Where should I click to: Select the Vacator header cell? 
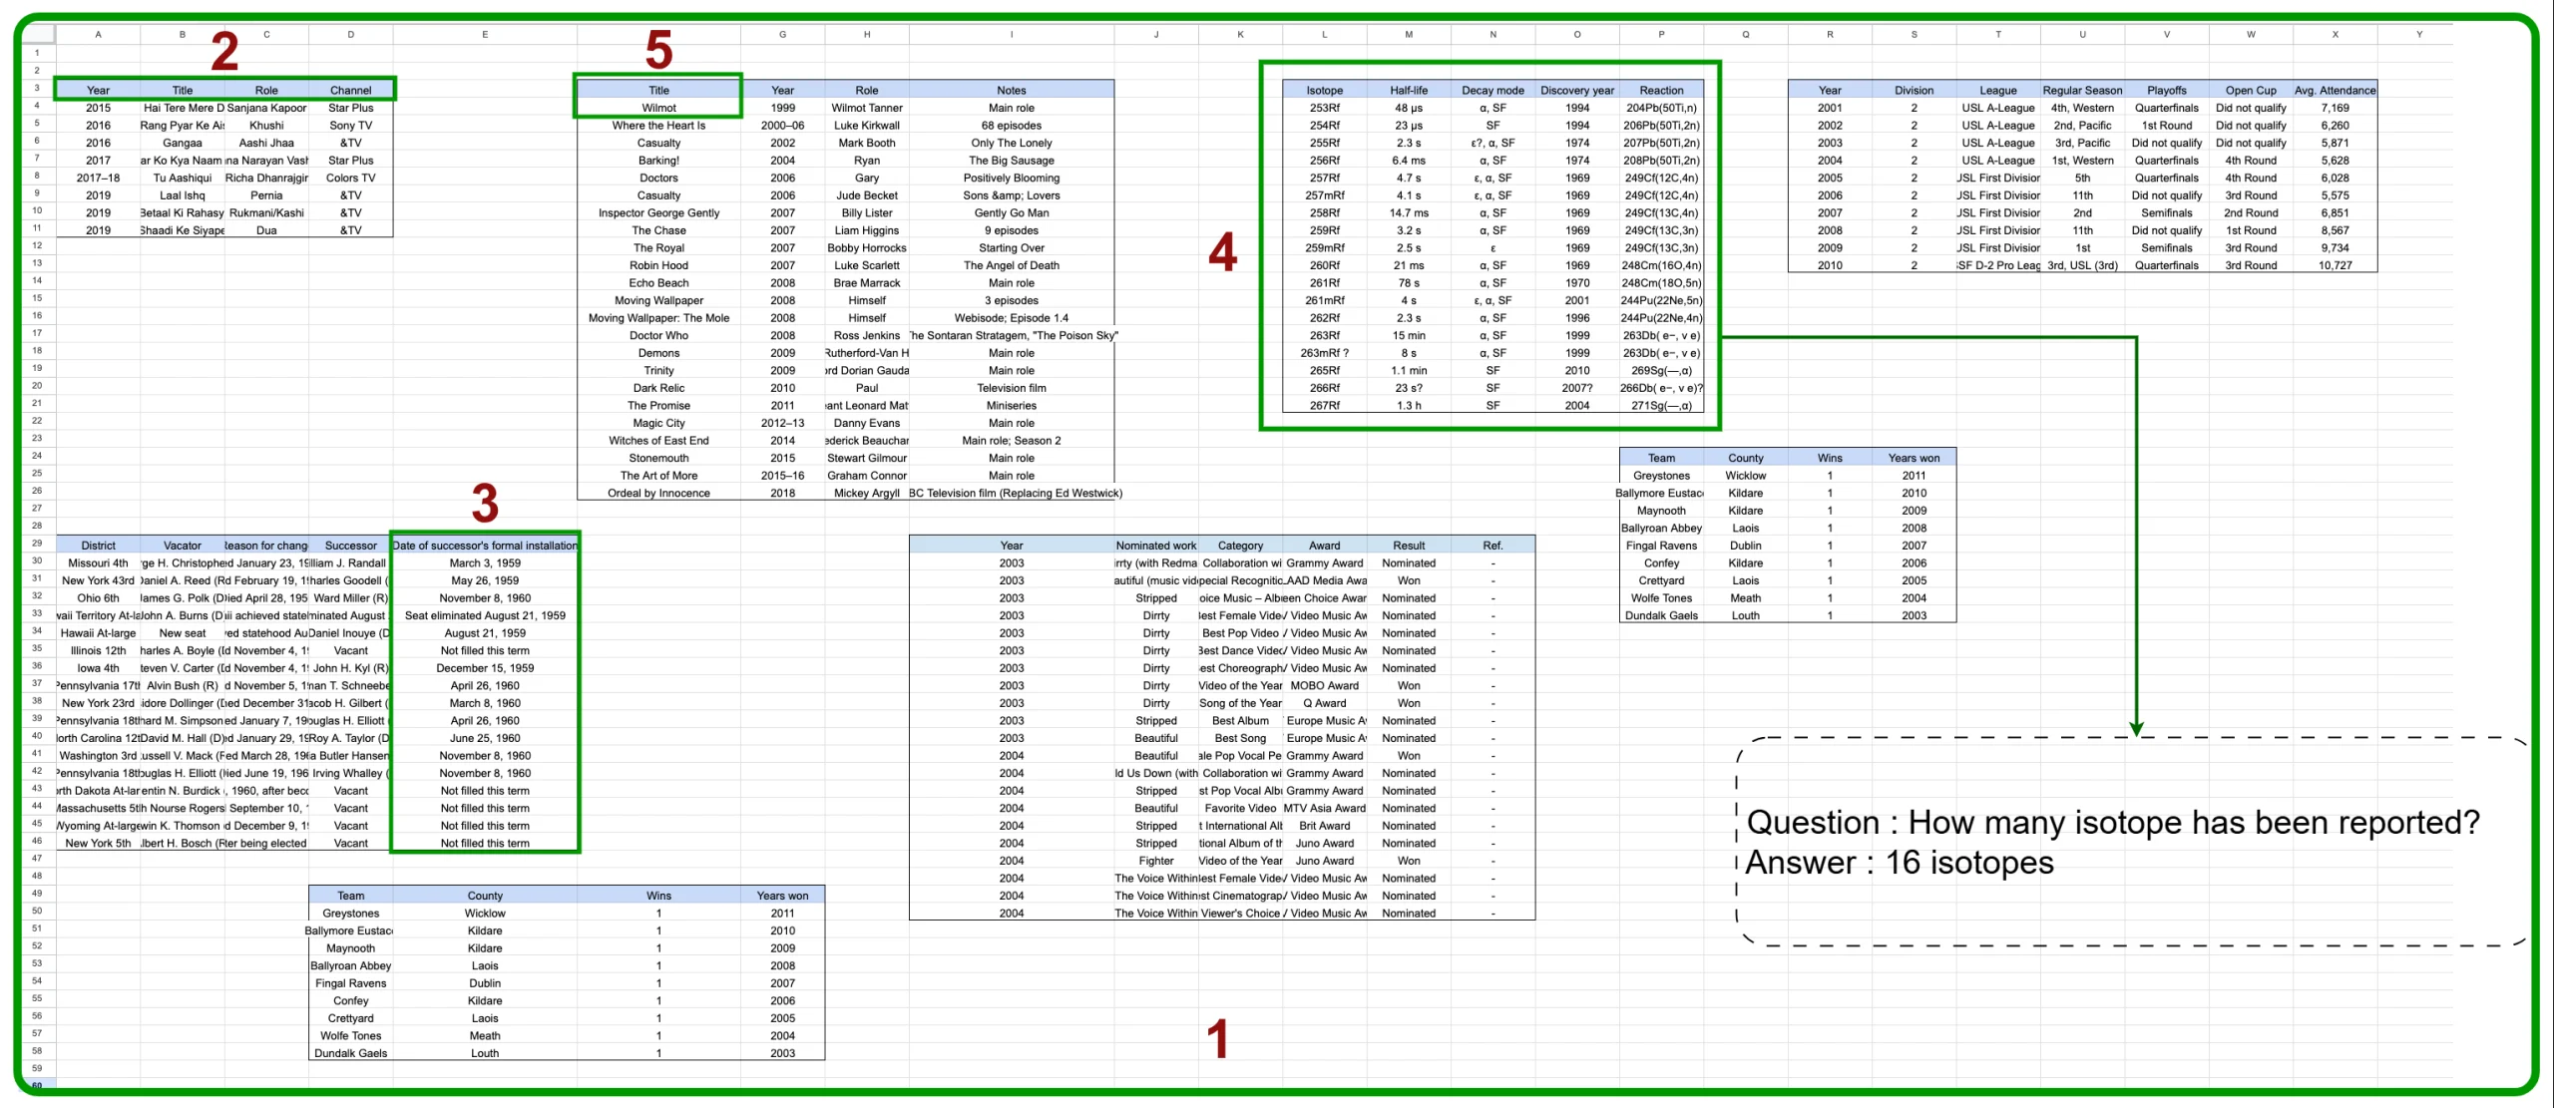182,546
